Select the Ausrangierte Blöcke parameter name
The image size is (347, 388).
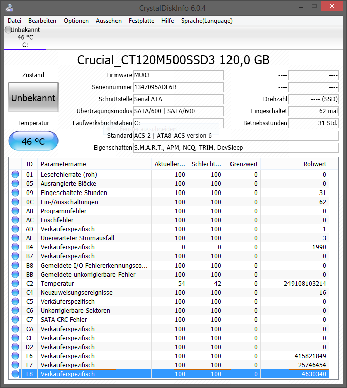point(69,184)
